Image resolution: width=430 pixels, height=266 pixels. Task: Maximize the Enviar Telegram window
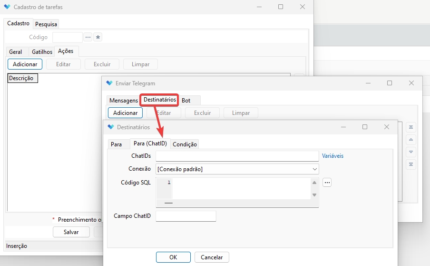[x=390, y=83]
